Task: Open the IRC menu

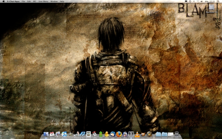Action: 35,1
